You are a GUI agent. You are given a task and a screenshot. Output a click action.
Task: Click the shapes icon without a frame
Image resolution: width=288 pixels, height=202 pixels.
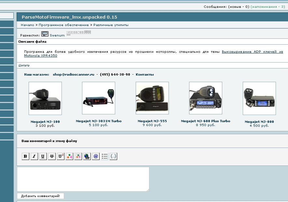[x=69, y=156]
